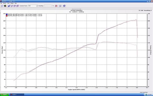Click the blue graph edit toolbar icon
The height and width of the screenshot is (96, 153).
coord(9,6)
